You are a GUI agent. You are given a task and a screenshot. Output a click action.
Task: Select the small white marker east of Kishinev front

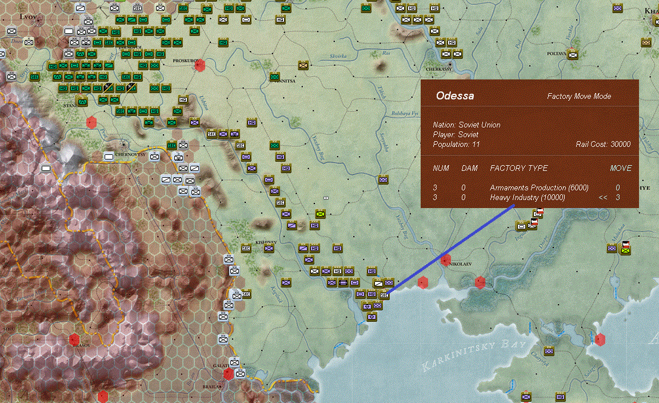tap(326, 198)
